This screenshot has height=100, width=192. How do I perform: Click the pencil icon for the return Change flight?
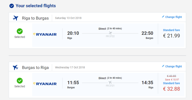click(x=163, y=66)
